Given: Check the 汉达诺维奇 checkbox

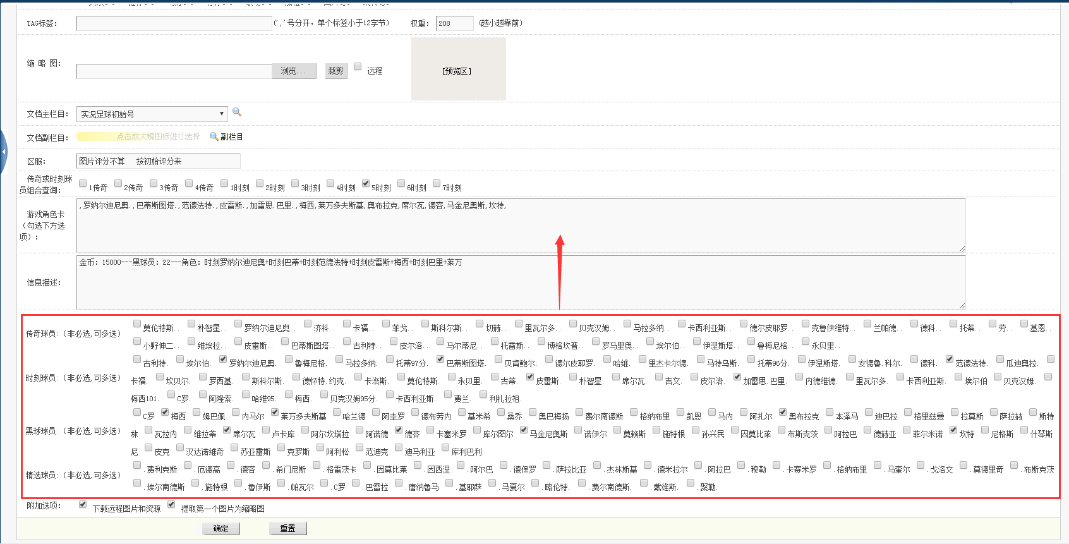Looking at the screenshot, I should point(180,447).
